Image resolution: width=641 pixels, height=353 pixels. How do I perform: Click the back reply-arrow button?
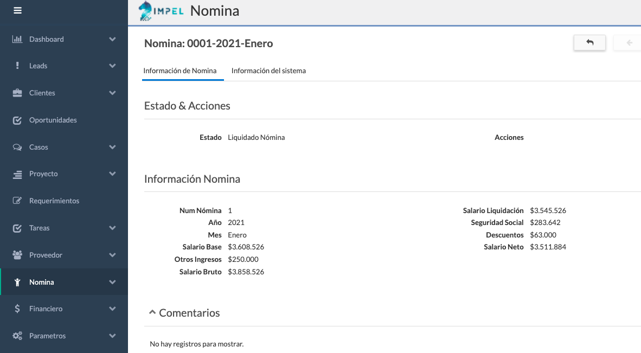(x=589, y=42)
